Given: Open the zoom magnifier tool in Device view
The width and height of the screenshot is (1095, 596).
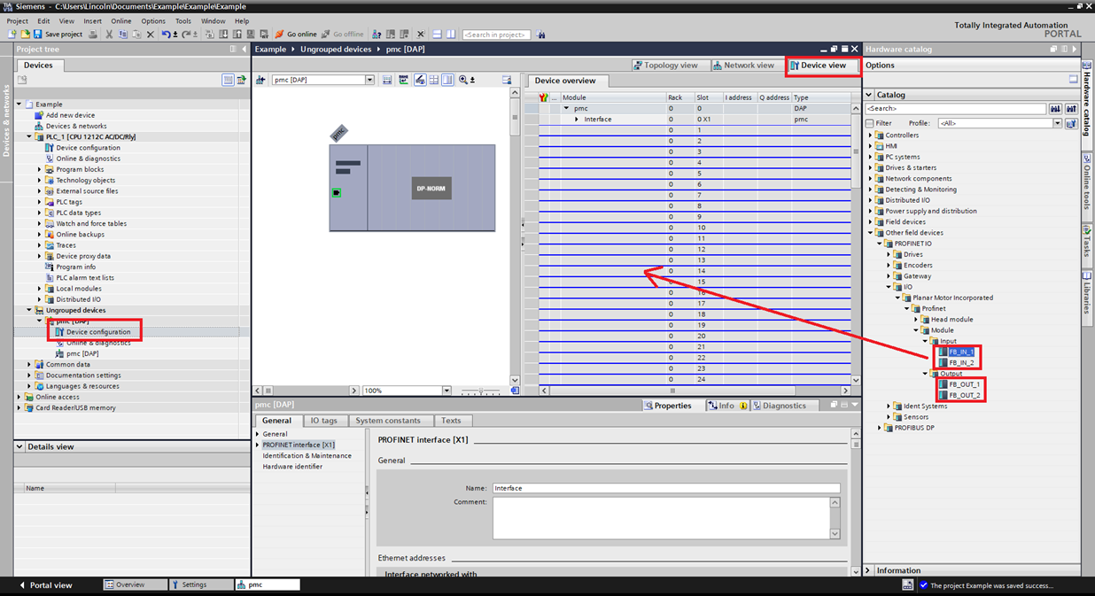Looking at the screenshot, I should coord(462,80).
